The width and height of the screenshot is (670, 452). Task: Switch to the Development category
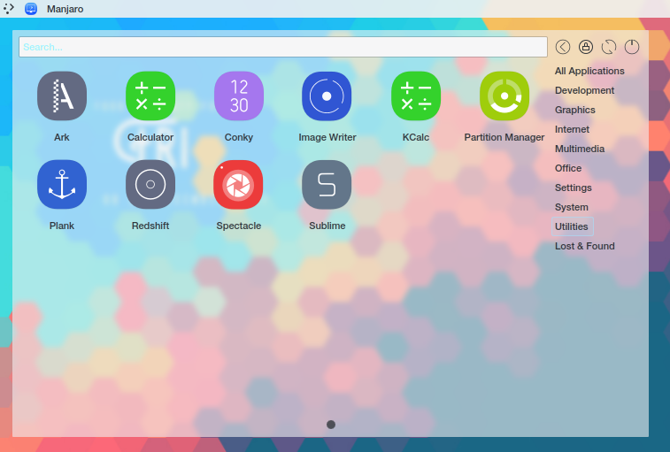[x=584, y=90]
